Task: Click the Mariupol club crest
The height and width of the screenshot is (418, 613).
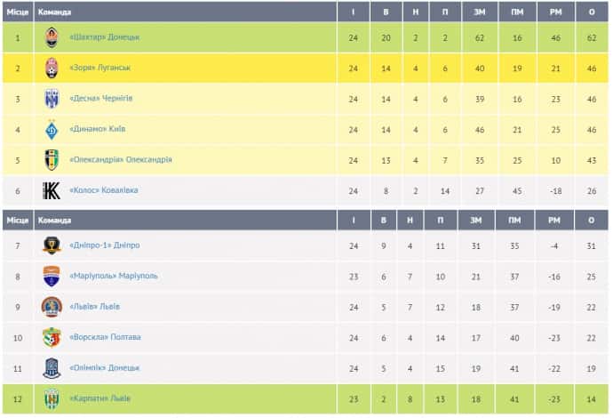Action: (52, 276)
